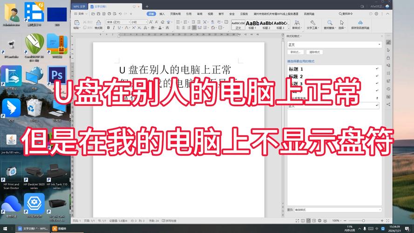The height and width of the screenshot is (233, 414).
Task: Increase paragraph indent
Action: (x=199, y=22)
